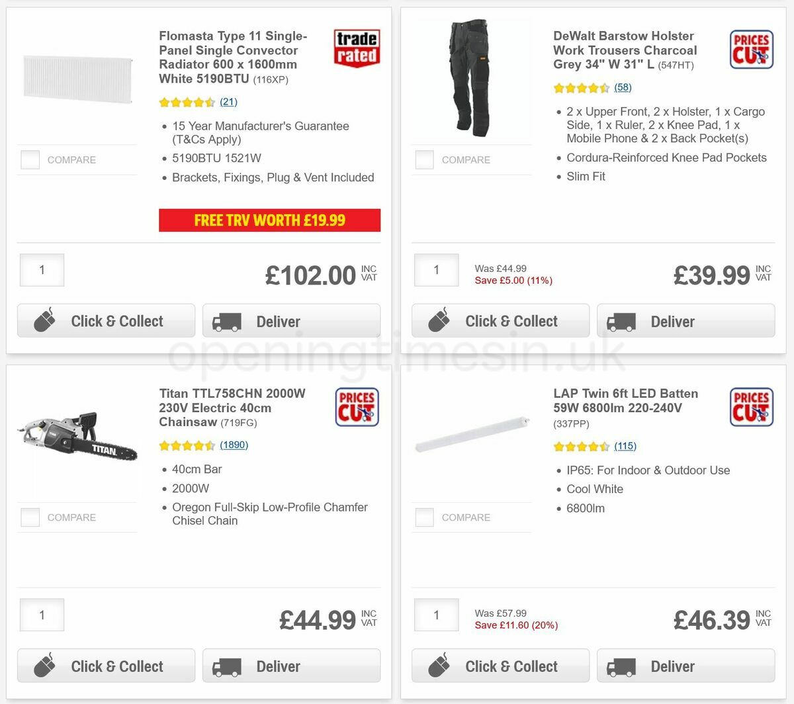Select the Click & Collect mouse icon for the radiator
The image size is (794, 704).
pos(44,320)
